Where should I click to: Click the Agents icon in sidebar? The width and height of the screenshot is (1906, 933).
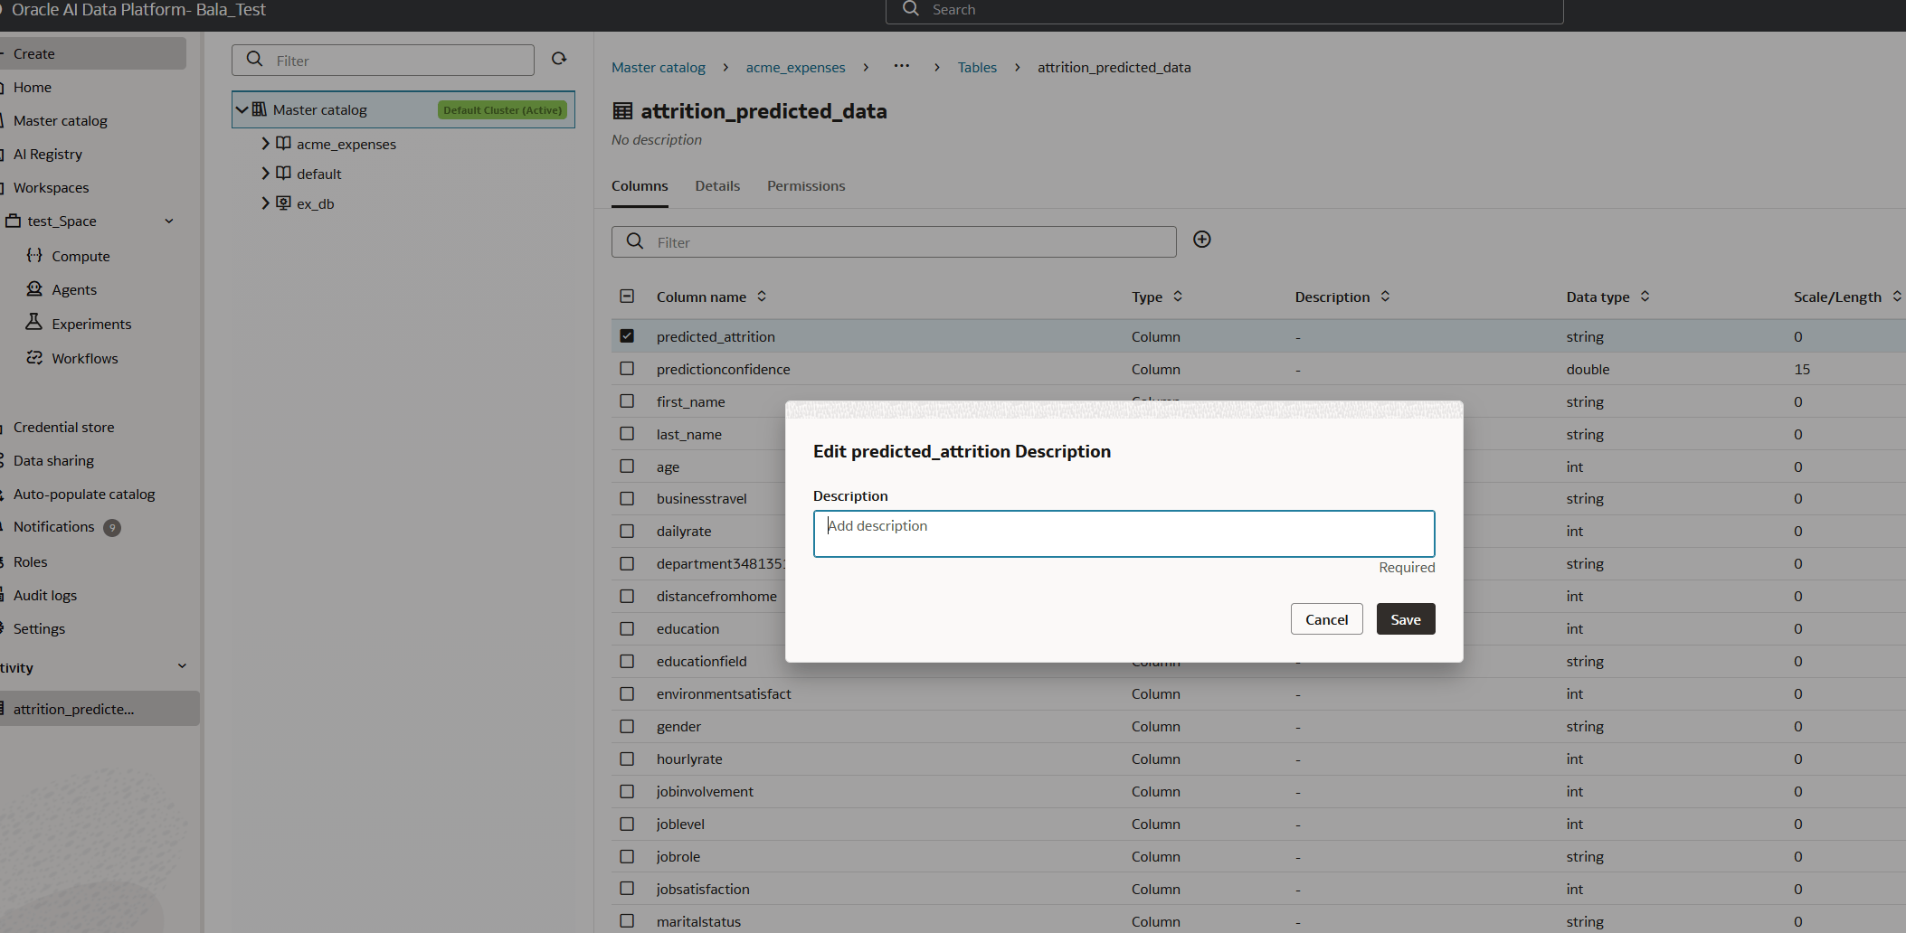point(34,289)
